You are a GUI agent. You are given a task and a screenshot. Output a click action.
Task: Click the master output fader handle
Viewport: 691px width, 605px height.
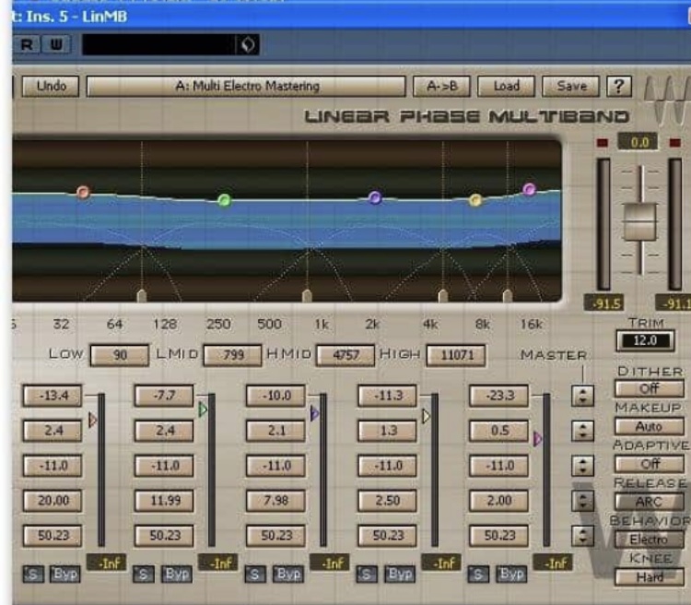640,222
